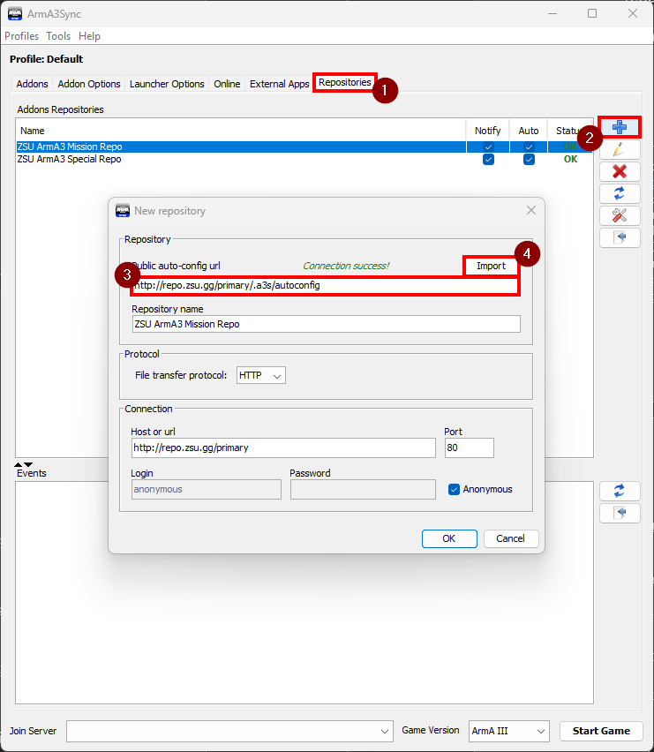The image size is (654, 752).
Task: Click refresh arrows icon beside repositories list
Action: 620,193
